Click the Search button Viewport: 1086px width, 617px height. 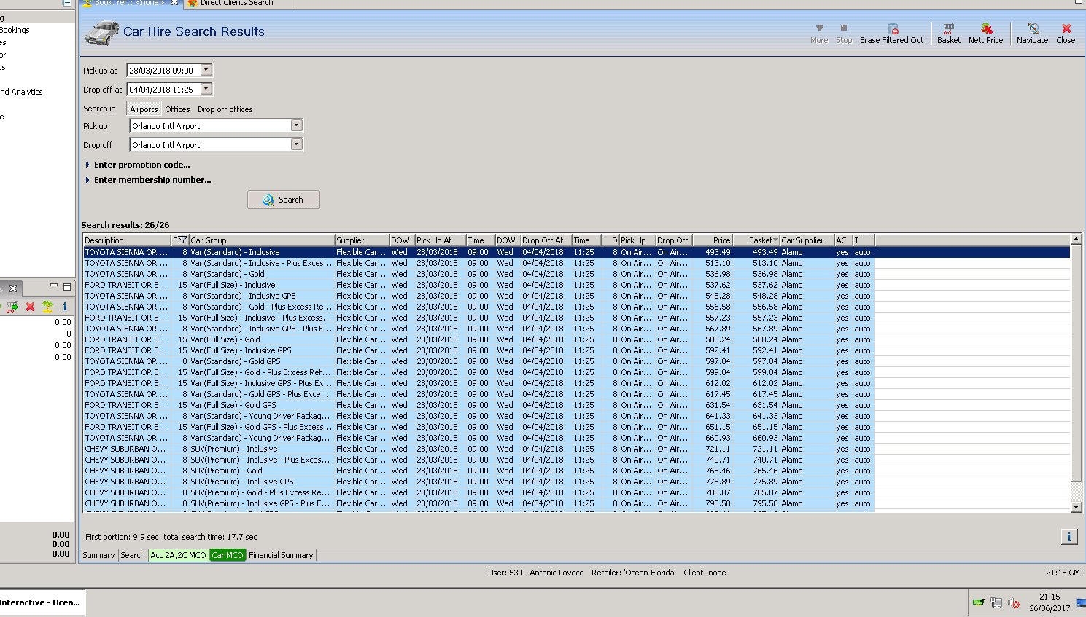284,200
